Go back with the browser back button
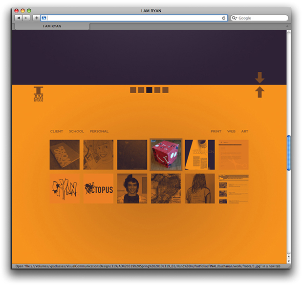The height and width of the screenshot is (285, 303). pos(19,18)
